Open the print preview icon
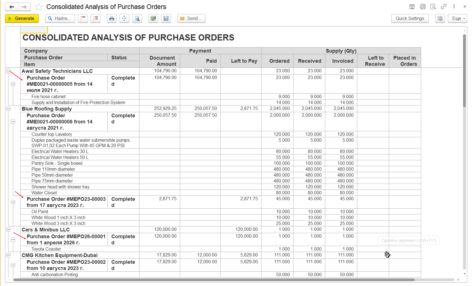474x286 pixels. coord(137,19)
